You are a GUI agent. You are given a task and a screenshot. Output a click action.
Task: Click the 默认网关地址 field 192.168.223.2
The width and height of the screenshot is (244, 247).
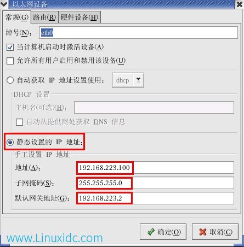point(155,198)
